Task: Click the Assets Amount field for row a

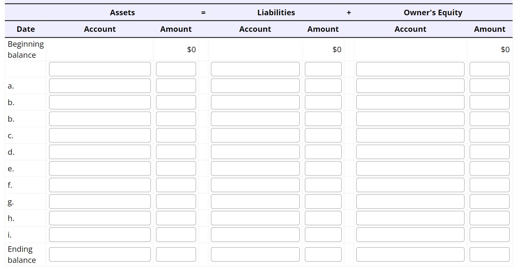Action: [176, 85]
